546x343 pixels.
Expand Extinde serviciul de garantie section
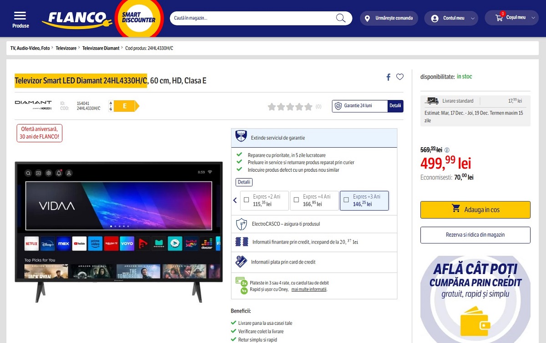pos(314,138)
